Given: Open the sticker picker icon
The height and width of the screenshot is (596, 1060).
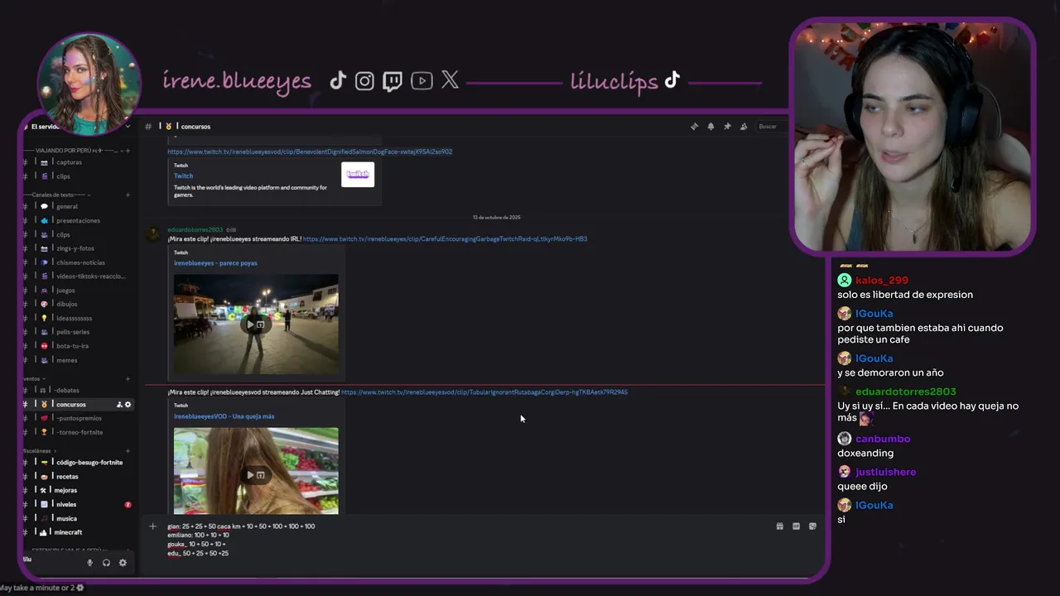Looking at the screenshot, I should [812, 526].
